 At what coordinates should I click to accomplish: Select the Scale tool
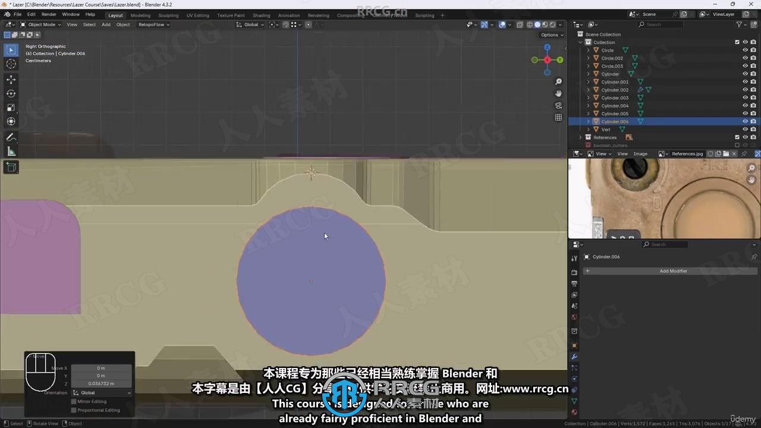click(11, 108)
